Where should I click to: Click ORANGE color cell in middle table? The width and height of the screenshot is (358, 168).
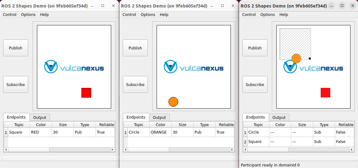[159, 132]
